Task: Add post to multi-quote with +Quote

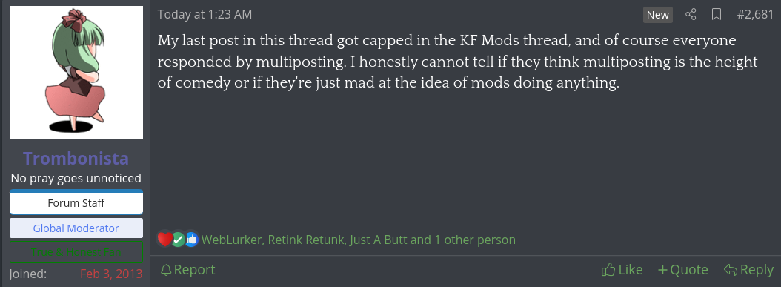Action: tap(683, 270)
